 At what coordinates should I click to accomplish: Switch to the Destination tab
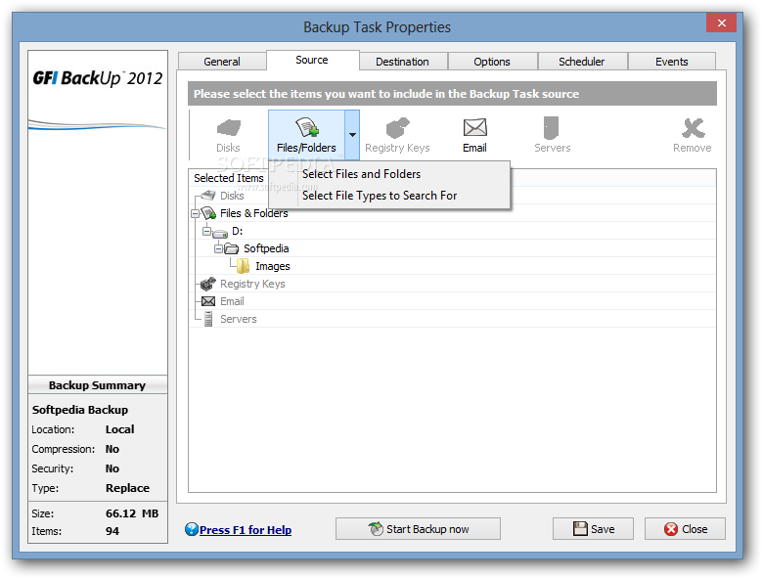[402, 62]
